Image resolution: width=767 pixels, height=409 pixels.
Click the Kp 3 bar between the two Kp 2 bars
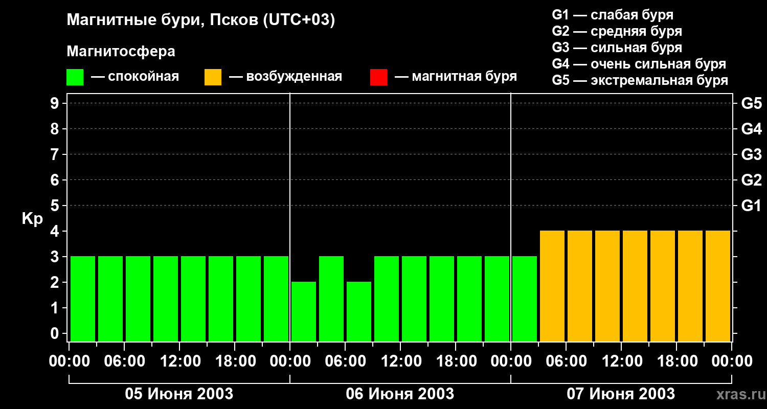[331, 299]
